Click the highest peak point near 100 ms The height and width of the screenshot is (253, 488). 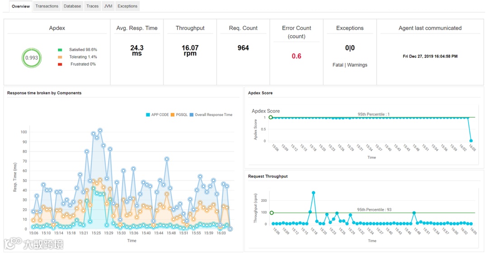click(100, 131)
